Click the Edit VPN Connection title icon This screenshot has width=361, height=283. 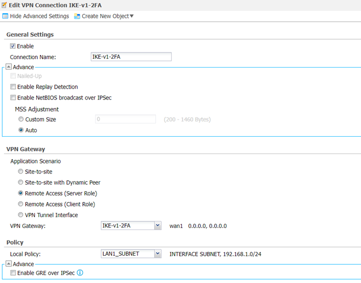(5, 5)
